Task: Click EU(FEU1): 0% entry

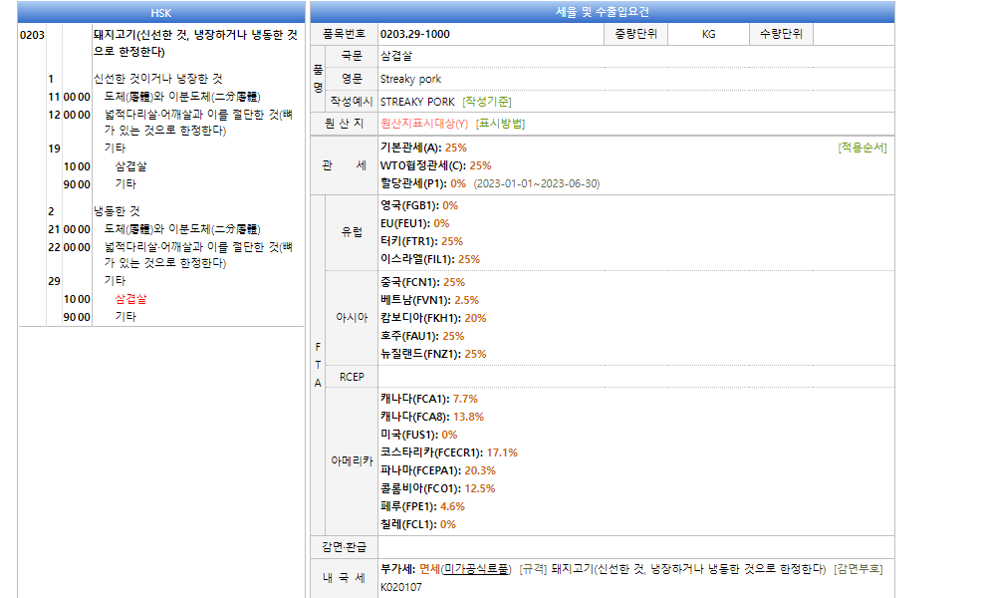Action: 414,223
